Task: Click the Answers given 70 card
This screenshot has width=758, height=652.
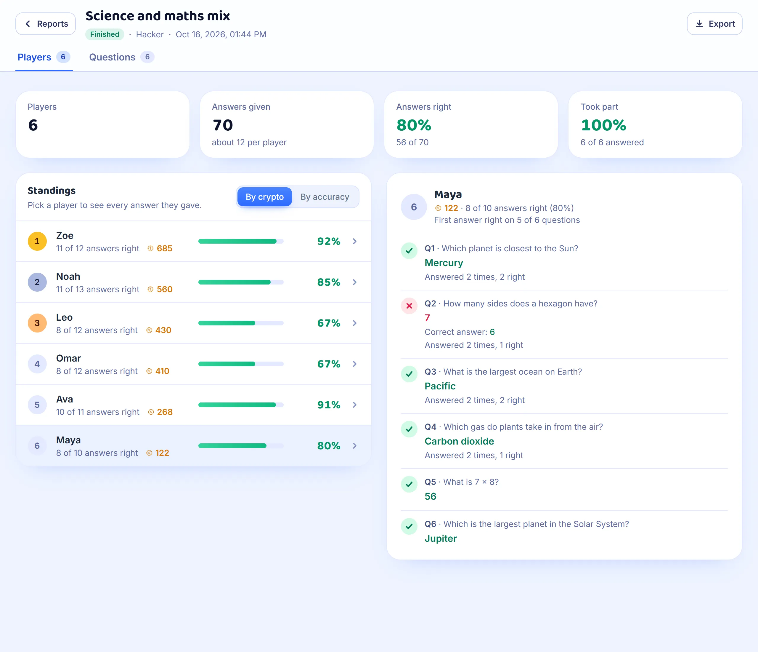Action: [287, 124]
